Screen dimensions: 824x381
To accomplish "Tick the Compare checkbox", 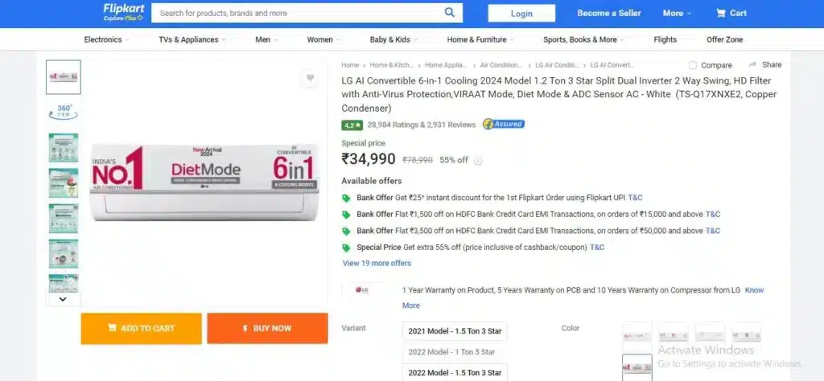I will tap(693, 65).
